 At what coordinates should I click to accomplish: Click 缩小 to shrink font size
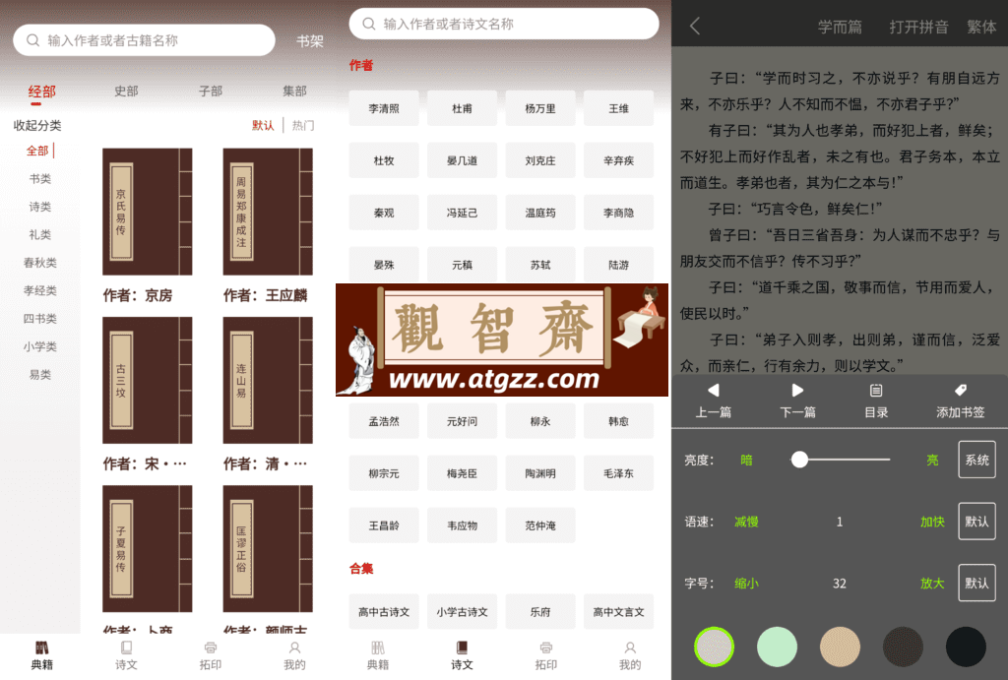coord(746,584)
